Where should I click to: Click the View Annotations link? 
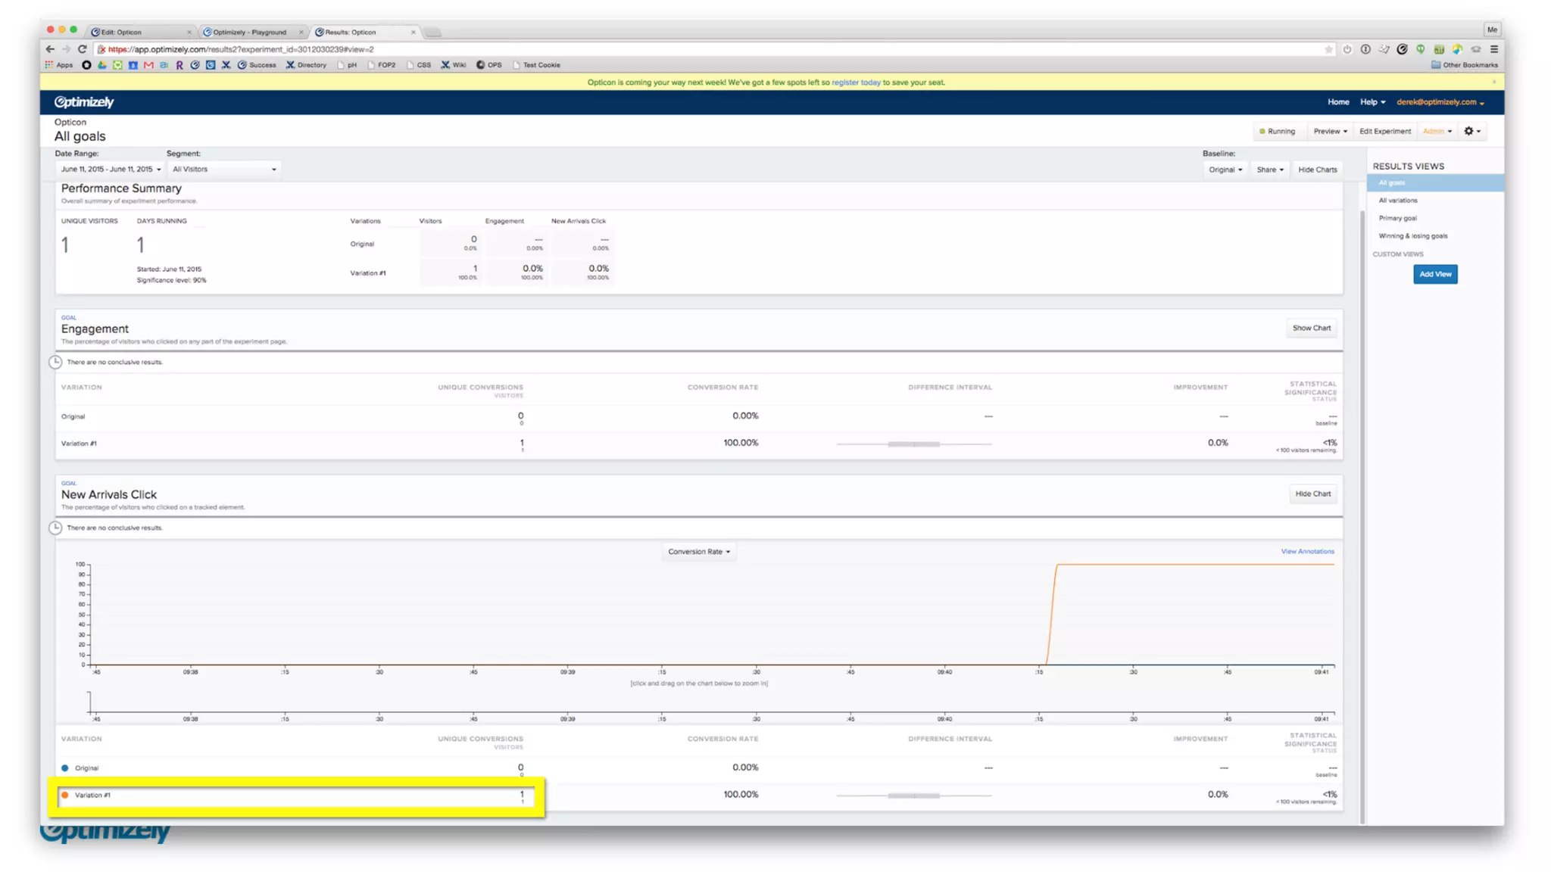[1307, 551]
